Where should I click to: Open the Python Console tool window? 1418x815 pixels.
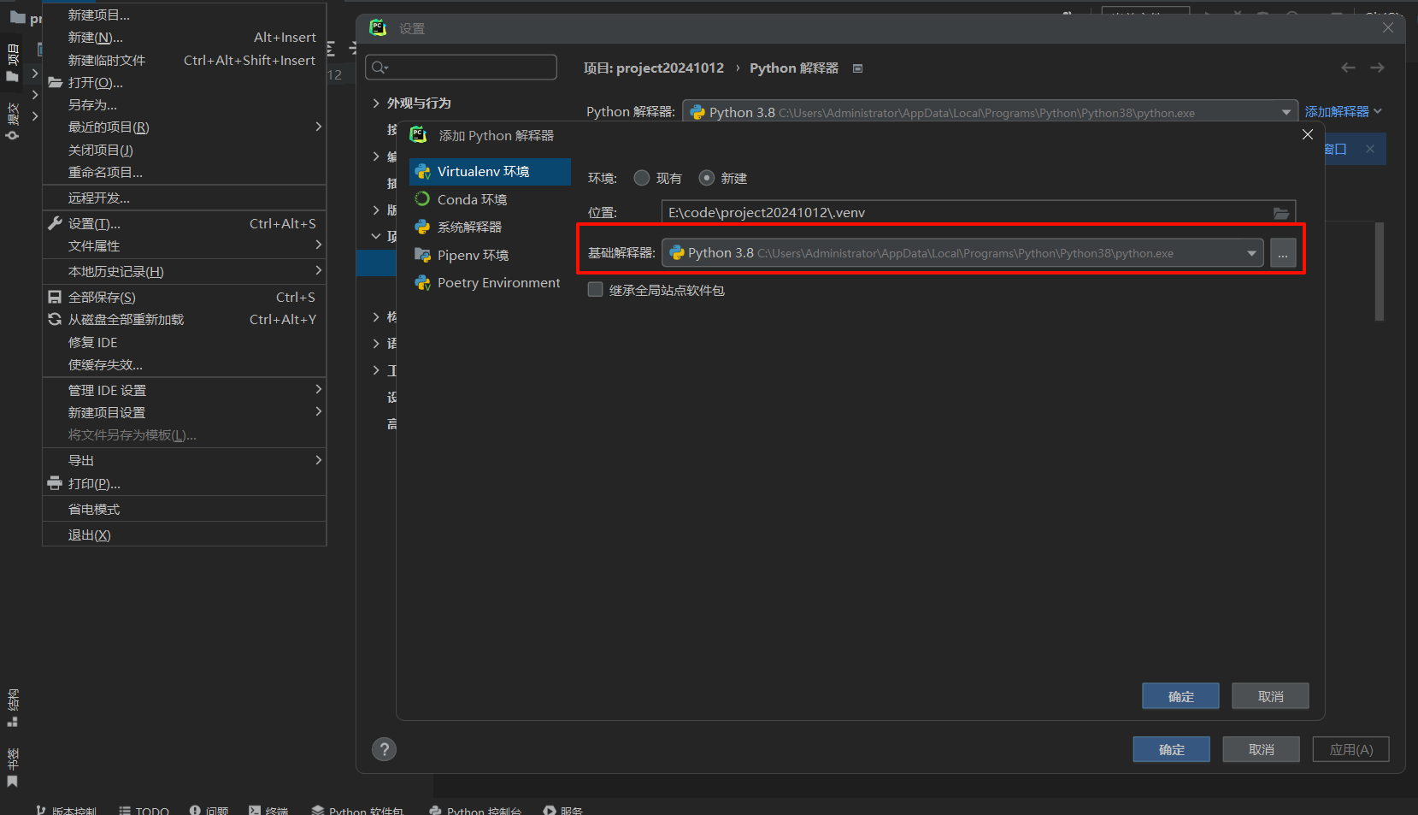475,810
